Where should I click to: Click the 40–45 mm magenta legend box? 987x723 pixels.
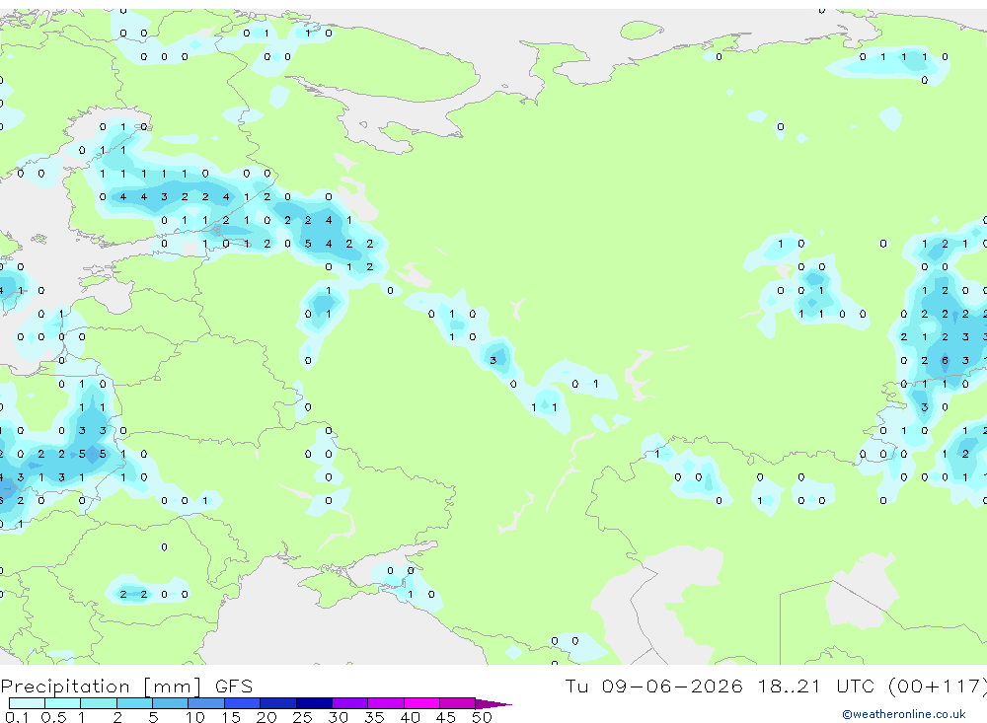point(421,703)
